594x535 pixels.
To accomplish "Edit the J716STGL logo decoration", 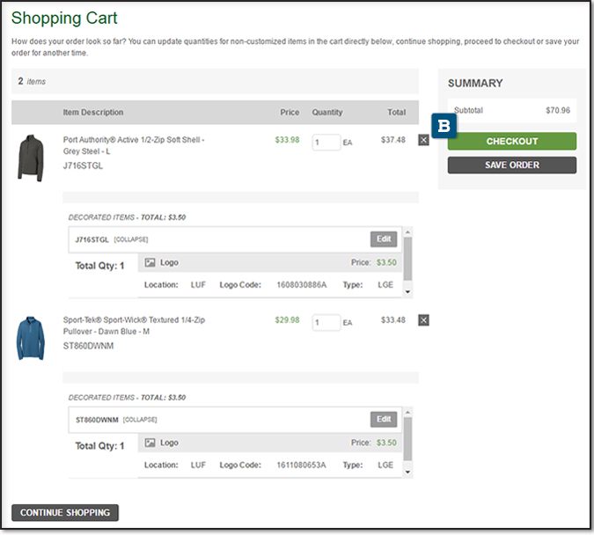I will point(384,239).
